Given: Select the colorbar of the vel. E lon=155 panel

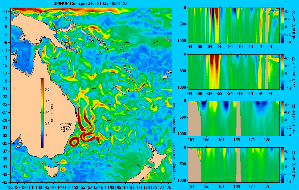Looking at the screenshot, I should pos(283,25).
